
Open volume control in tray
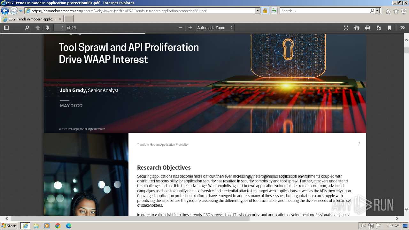click(363, 226)
